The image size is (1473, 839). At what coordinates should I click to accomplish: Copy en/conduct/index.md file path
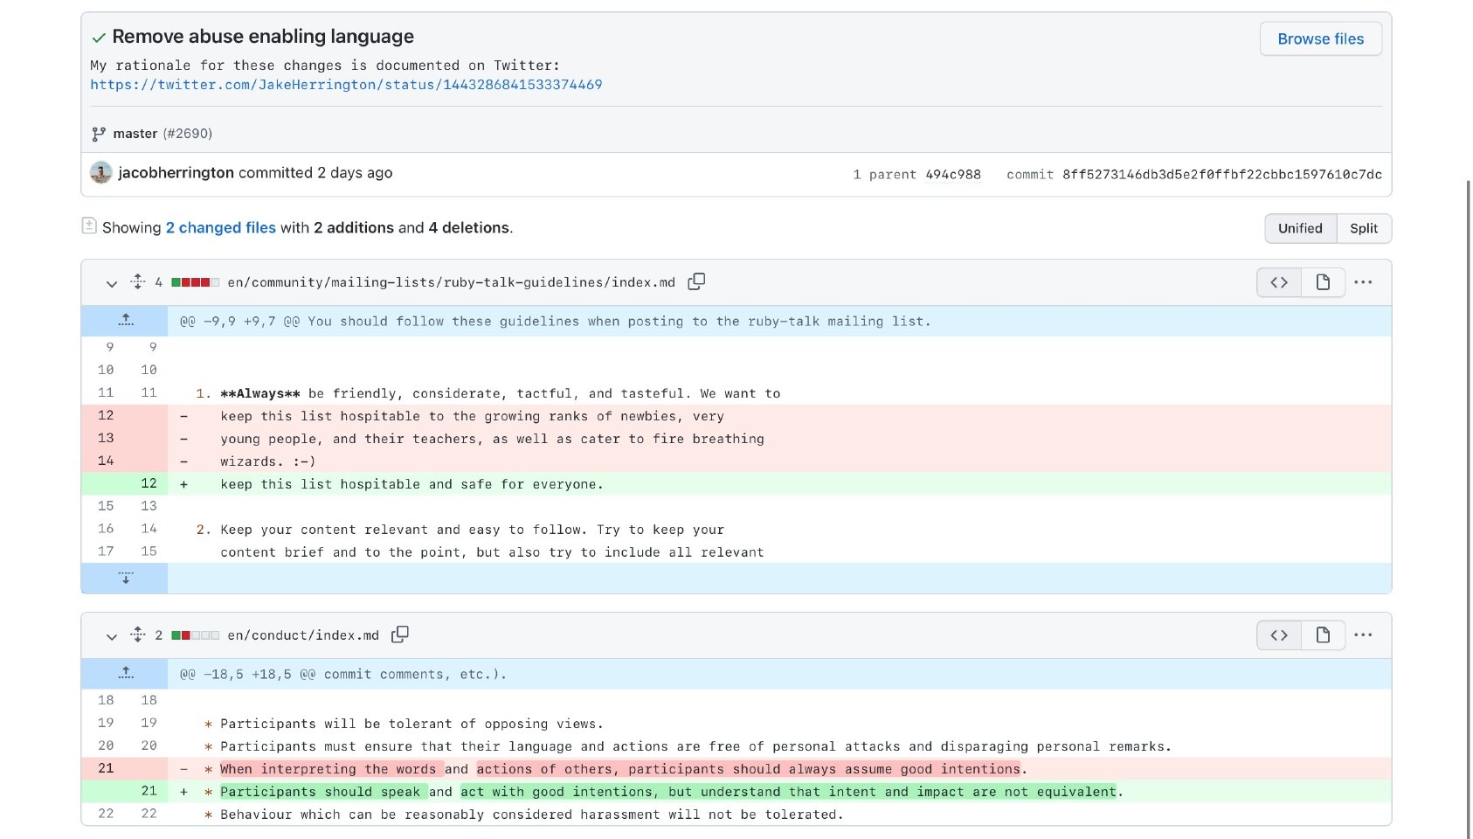[x=400, y=634]
